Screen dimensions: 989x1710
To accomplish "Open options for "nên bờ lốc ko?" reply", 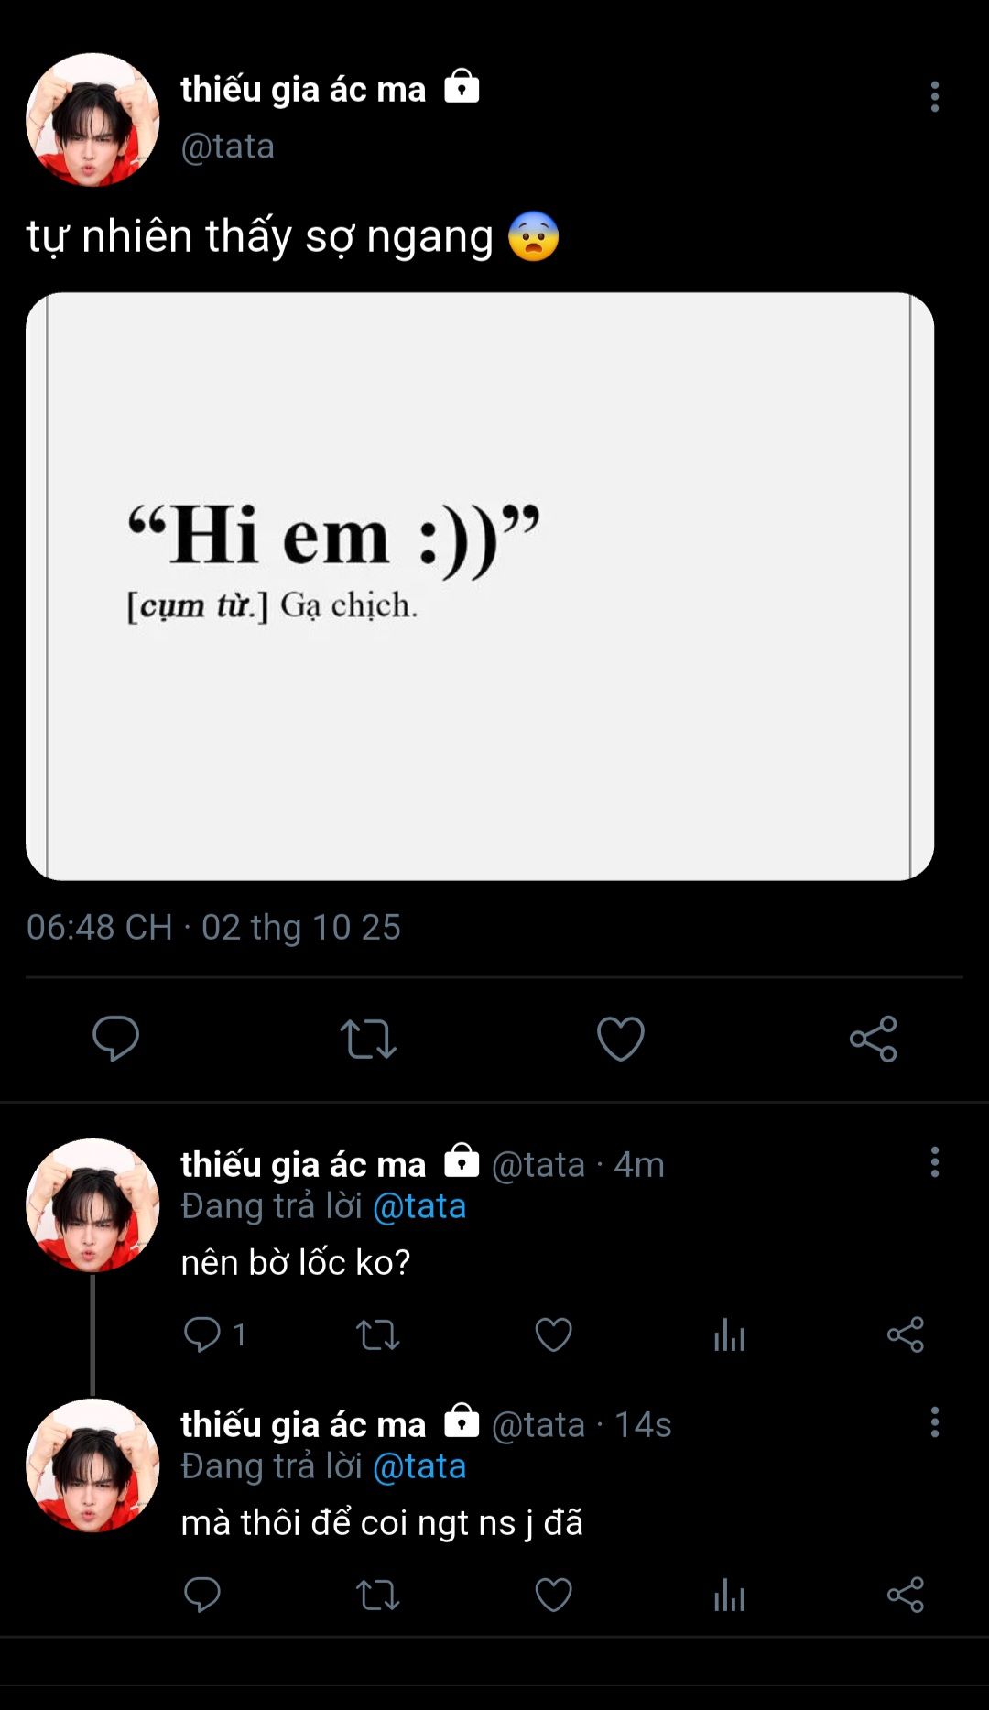I will tap(934, 1162).
